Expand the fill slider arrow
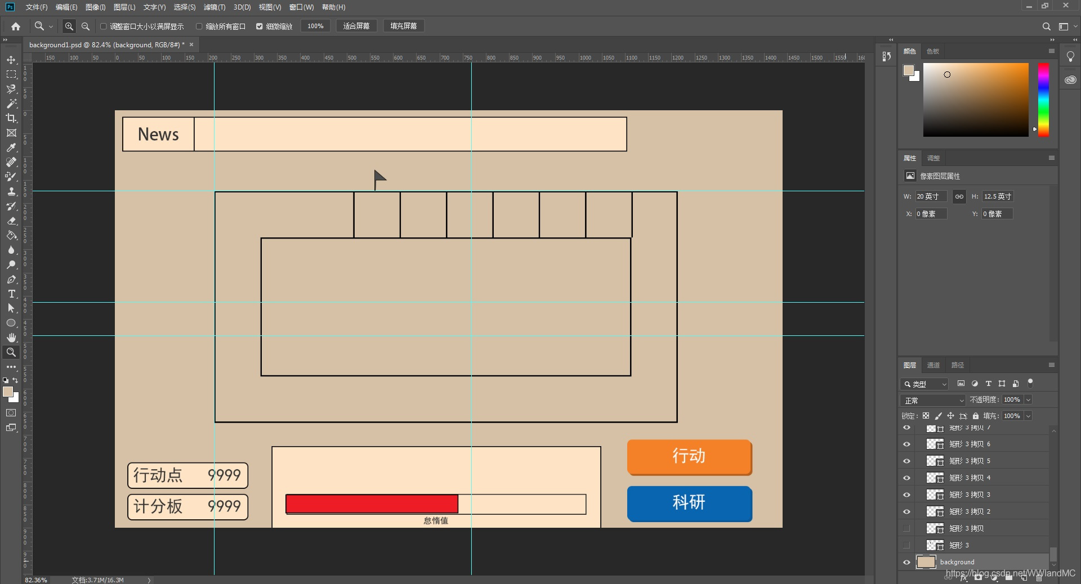The width and height of the screenshot is (1081, 584). 1028,416
